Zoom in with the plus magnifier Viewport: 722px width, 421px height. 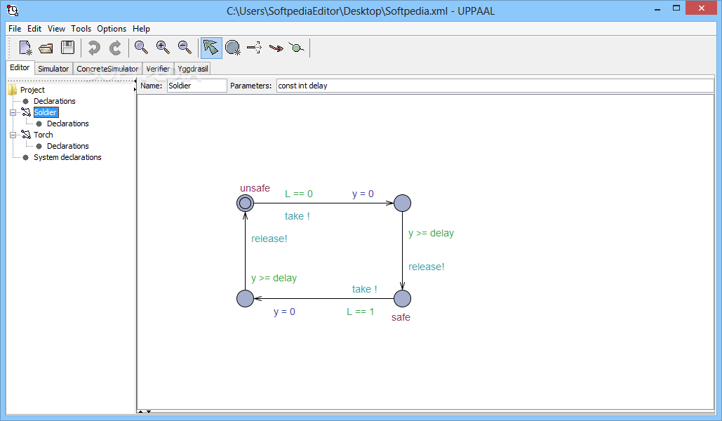click(x=163, y=48)
